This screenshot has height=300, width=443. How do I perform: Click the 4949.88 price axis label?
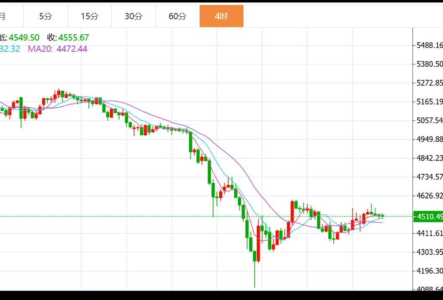[x=430, y=139]
